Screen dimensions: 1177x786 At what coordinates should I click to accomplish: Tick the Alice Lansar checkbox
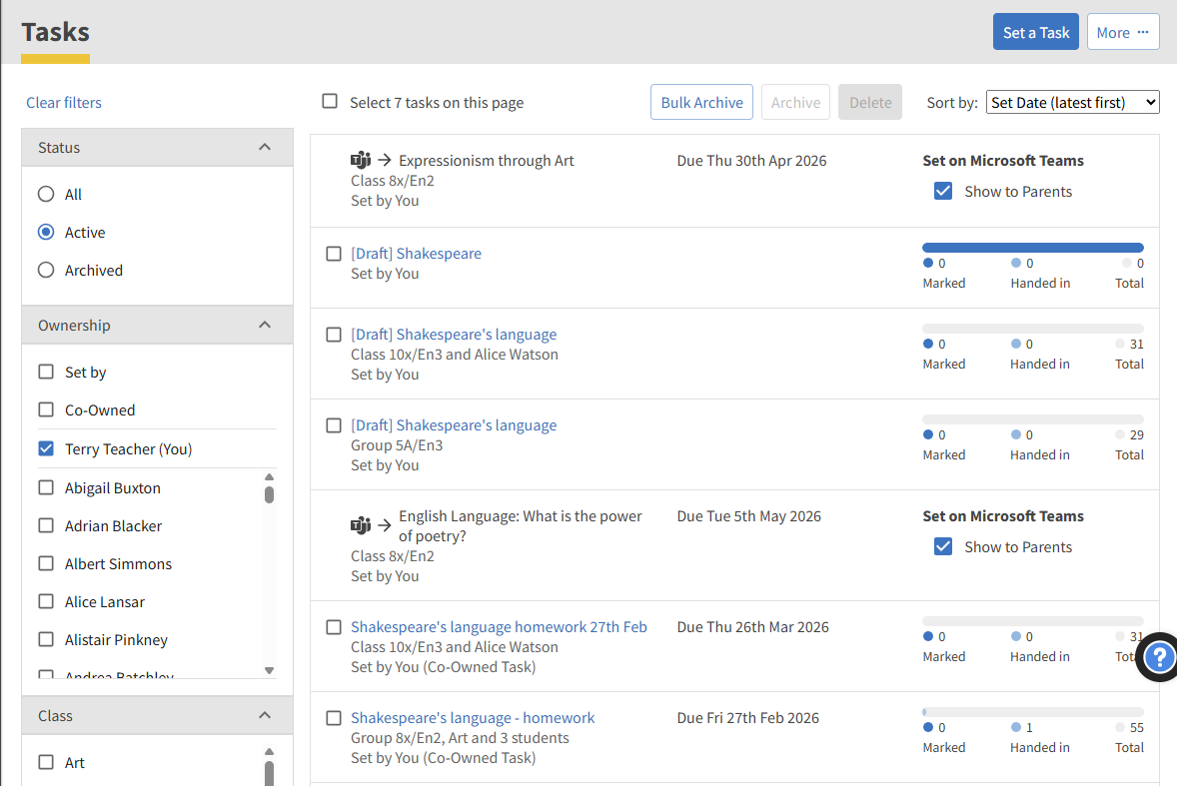[46, 601]
